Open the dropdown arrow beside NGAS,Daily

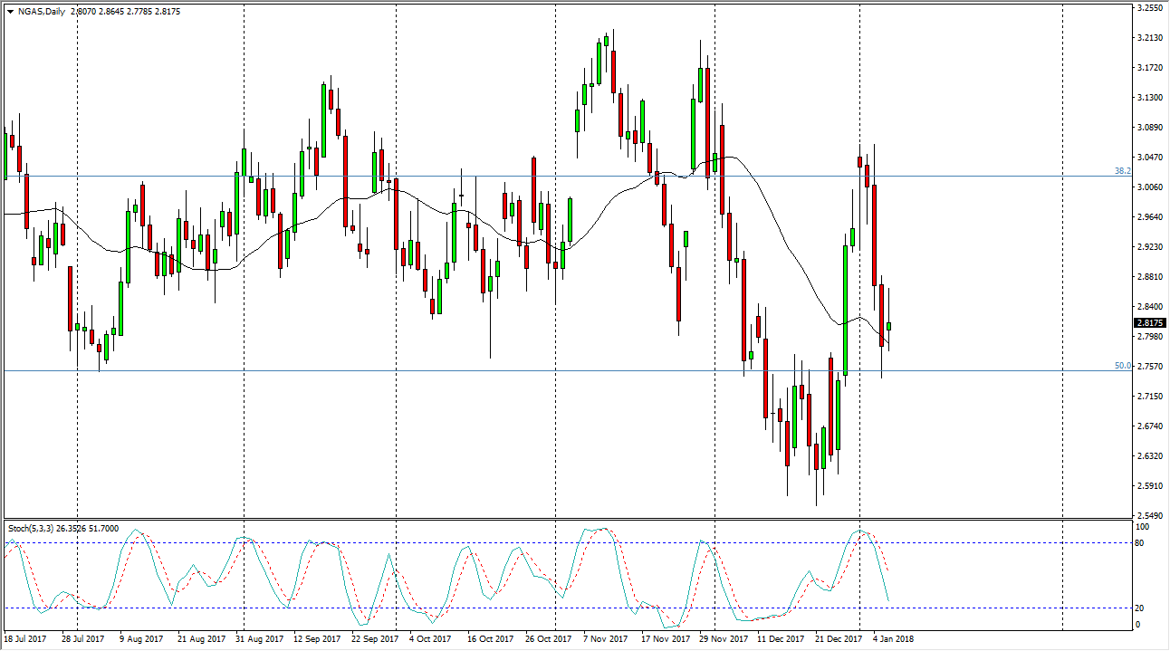10,12
